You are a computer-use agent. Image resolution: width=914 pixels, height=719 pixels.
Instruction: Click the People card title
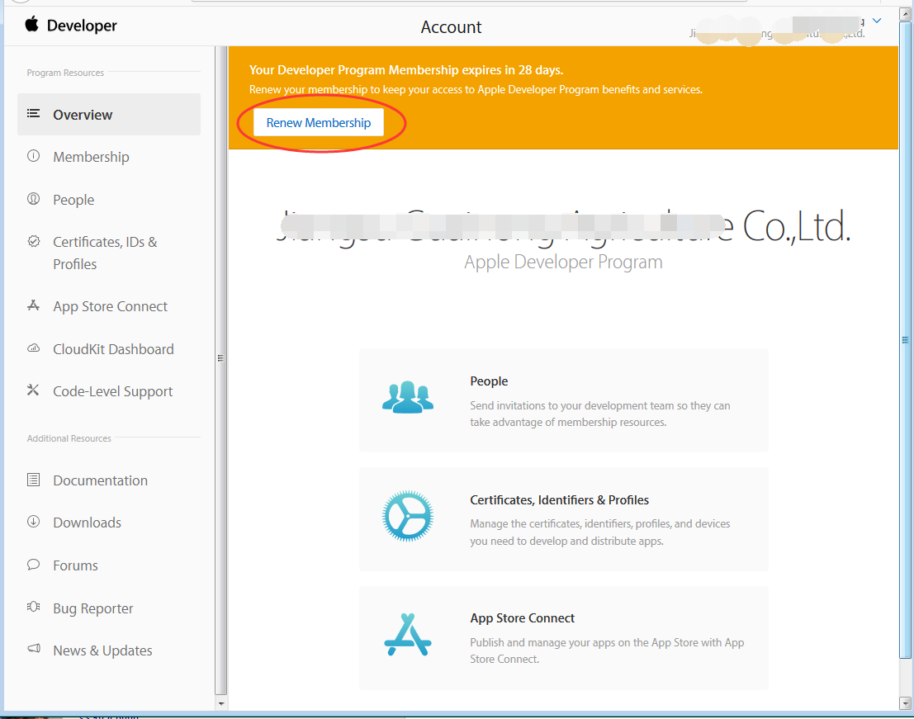coord(489,381)
